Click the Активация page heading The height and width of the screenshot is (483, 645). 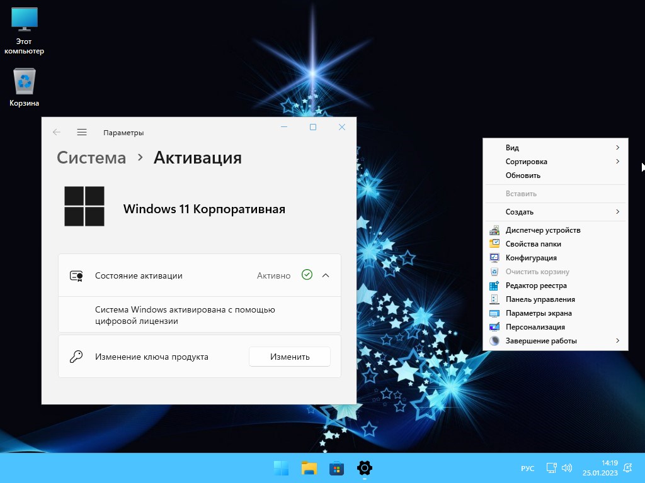point(197,158)
